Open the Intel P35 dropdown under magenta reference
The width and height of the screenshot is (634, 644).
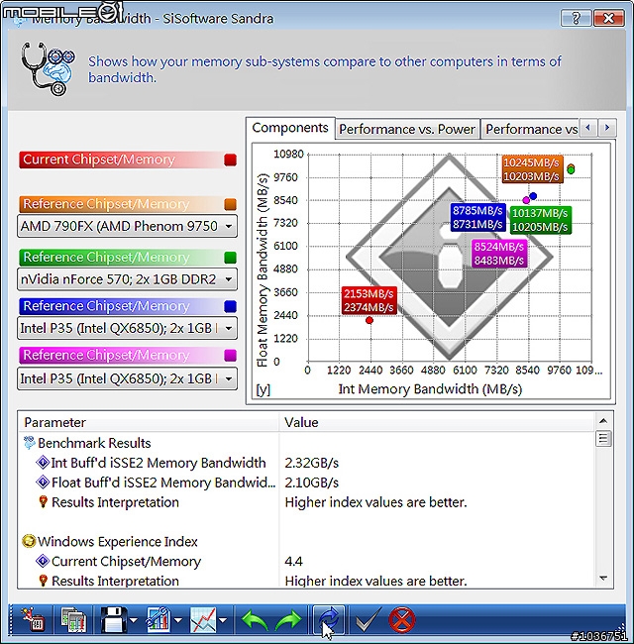[x=127, y=378]
